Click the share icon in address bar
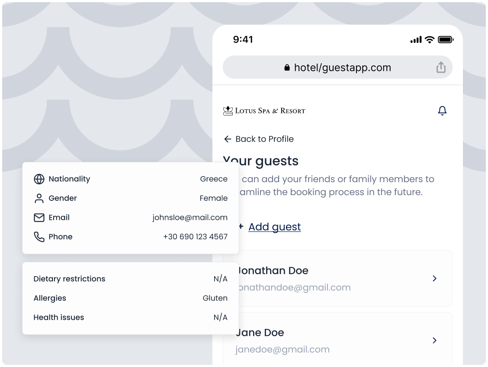Viewport: 488px width, 367px height. pyautogui.click(x=441, y=67)
